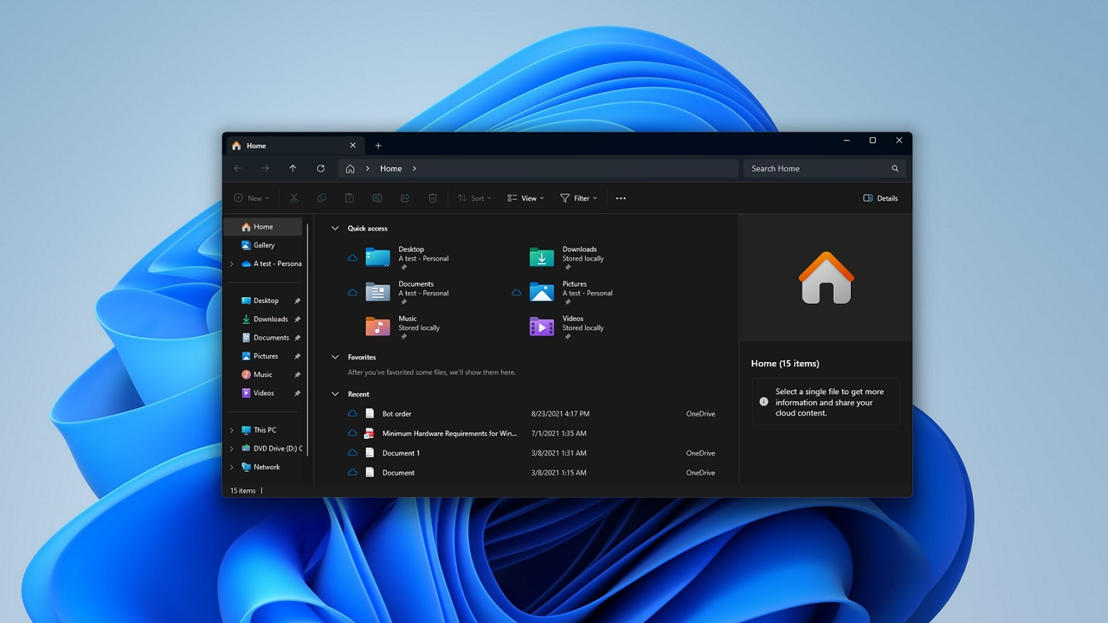Expand A test - Personal in sidebar
The image size is (1108, 623).
coord(232,264)
